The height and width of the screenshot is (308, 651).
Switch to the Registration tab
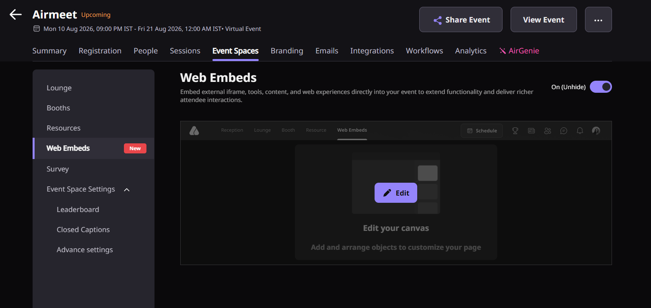[100, 51]
